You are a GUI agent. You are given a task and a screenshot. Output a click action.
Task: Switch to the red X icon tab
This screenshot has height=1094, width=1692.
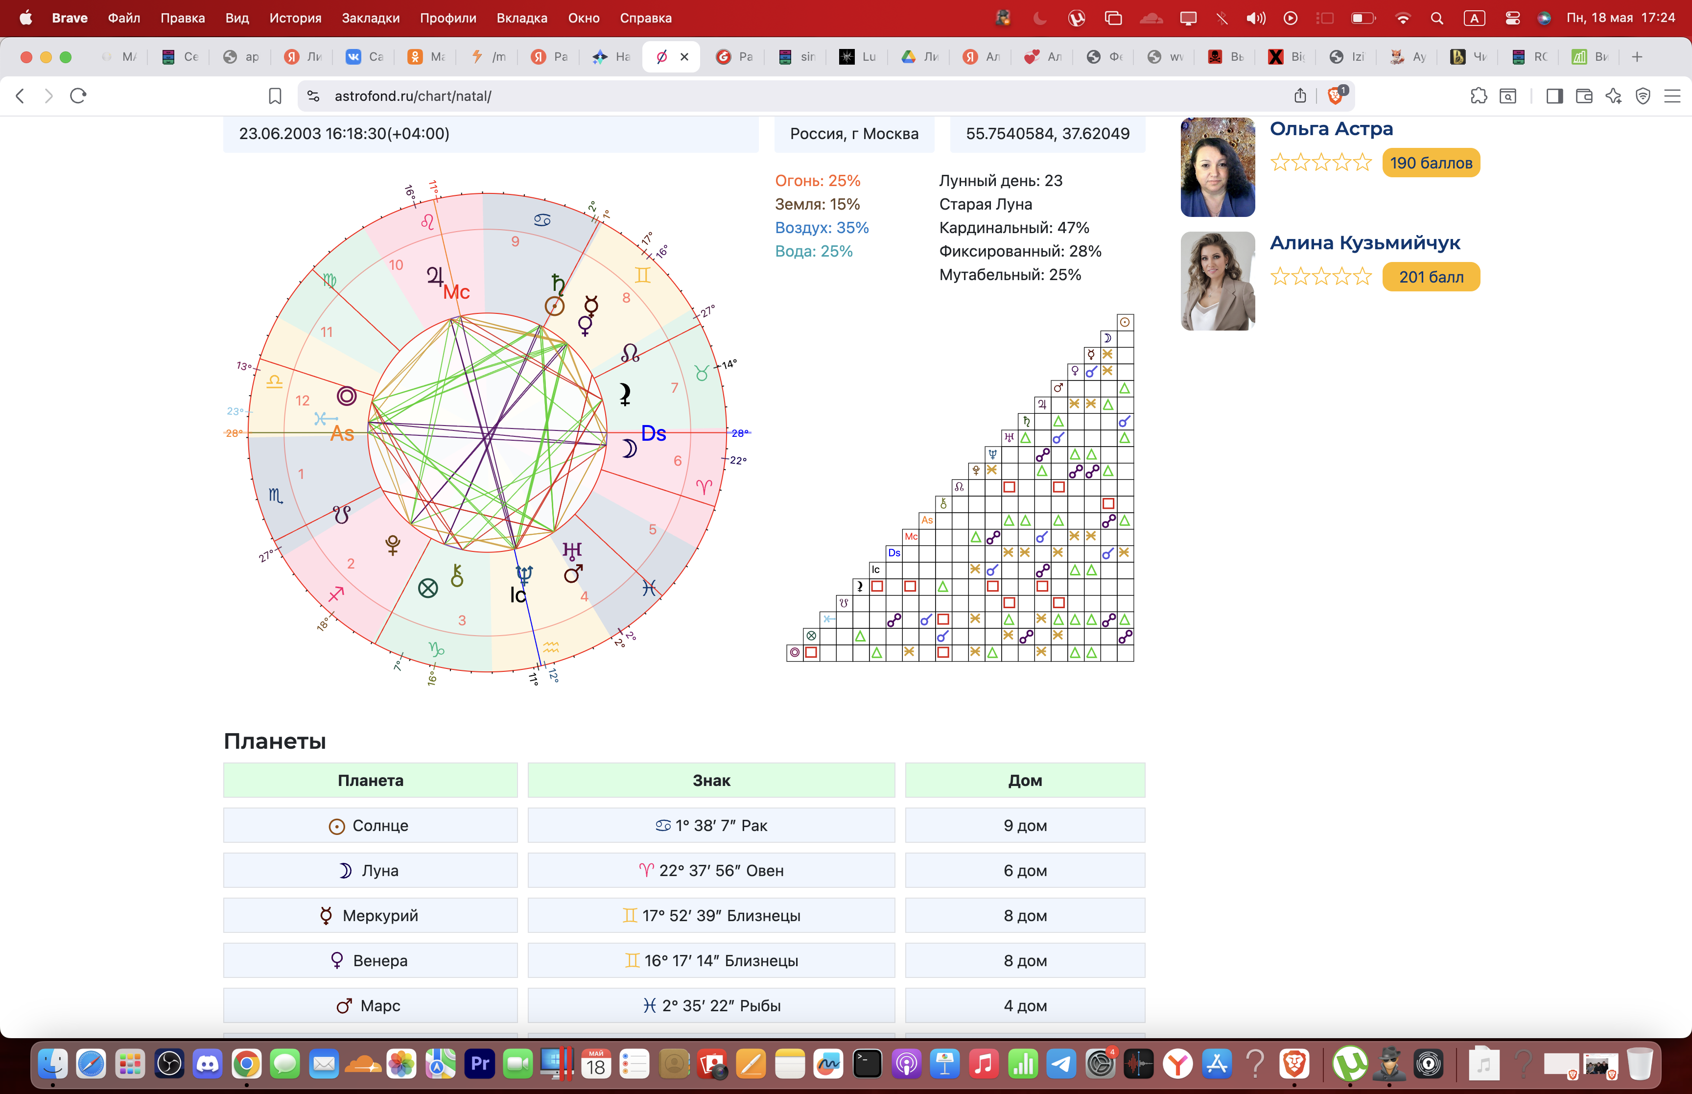click(1287, 57)
